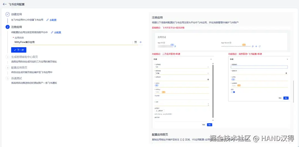Click the language globe icon in 三方应用 应用名称
299x147 pixels.
(x=208, y=79)
